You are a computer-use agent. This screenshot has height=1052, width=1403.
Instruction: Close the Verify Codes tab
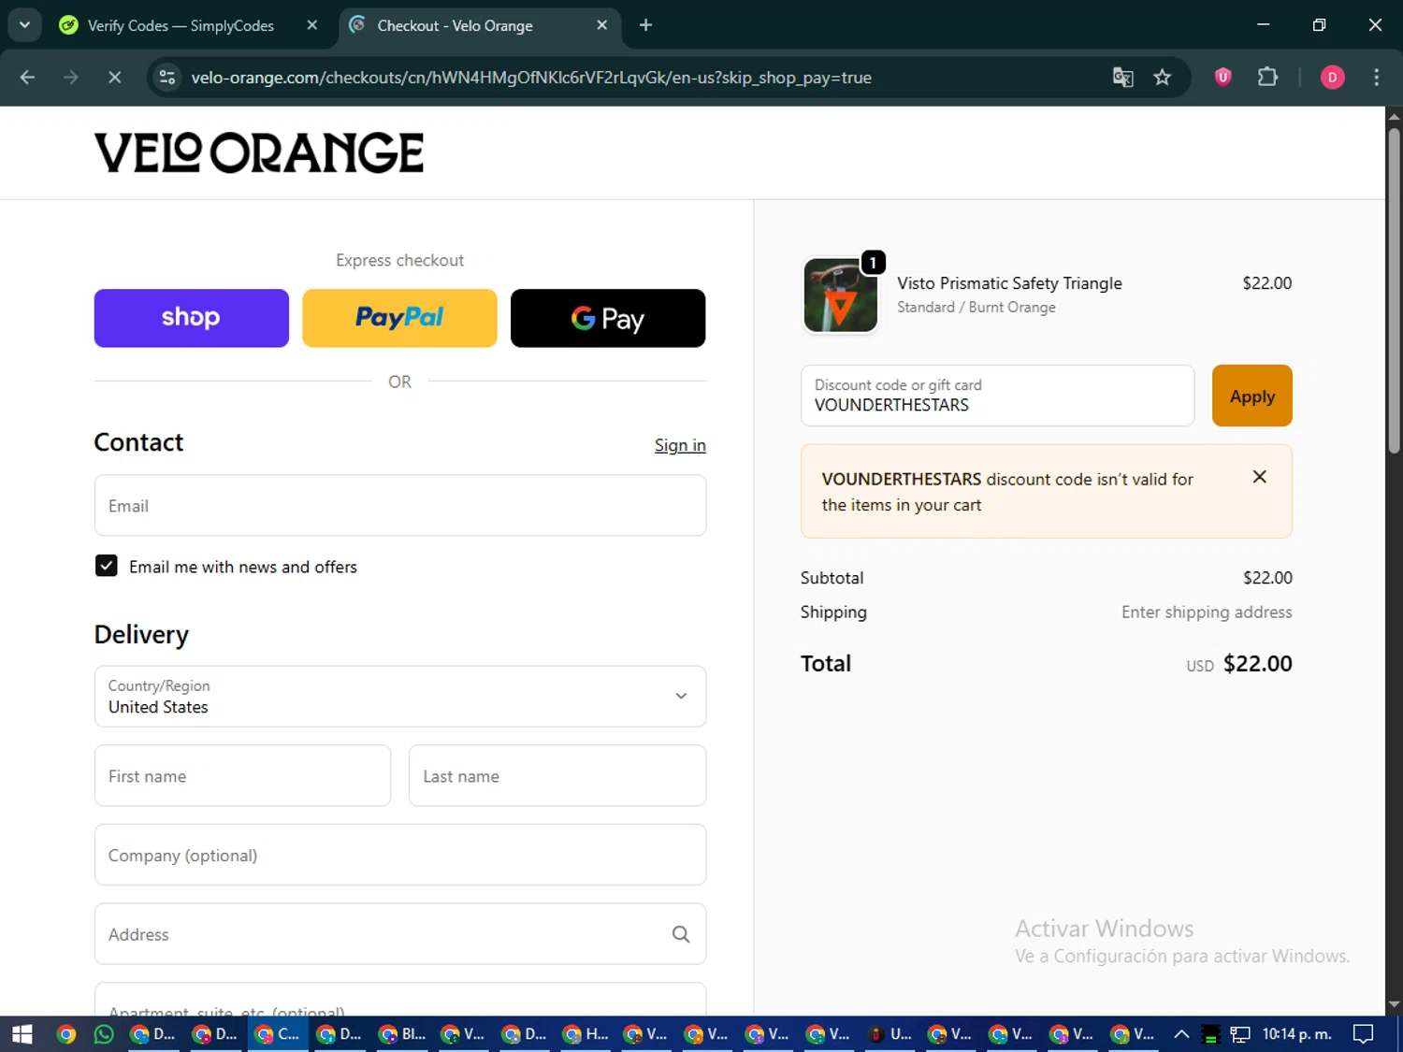(312, 25)
